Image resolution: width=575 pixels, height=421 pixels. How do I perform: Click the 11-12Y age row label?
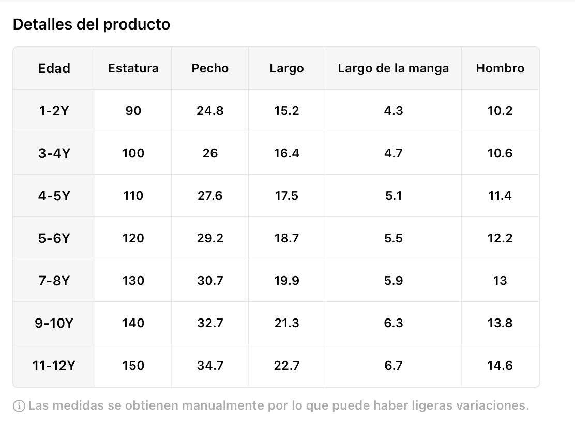coord(54,366)
